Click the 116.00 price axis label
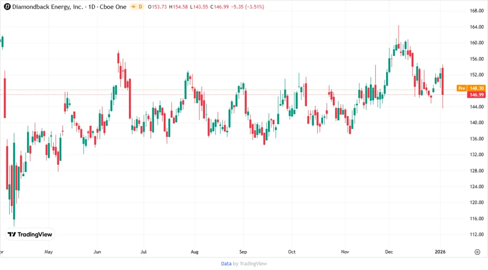Screen dimensions: 488x270 (477, 218)
